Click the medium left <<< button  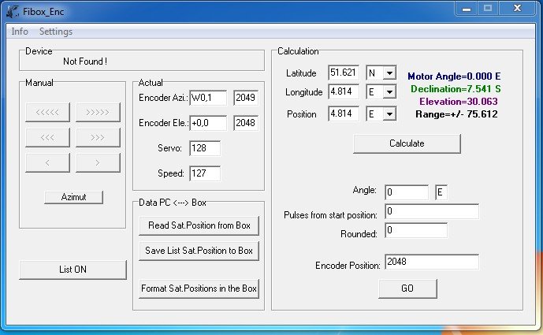coord(47,137)
